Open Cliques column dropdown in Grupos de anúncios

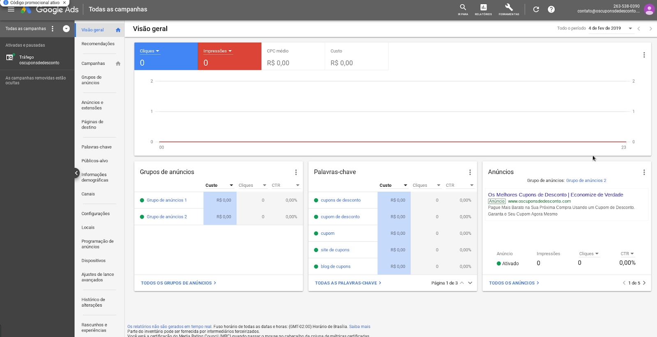coord(264,186)
